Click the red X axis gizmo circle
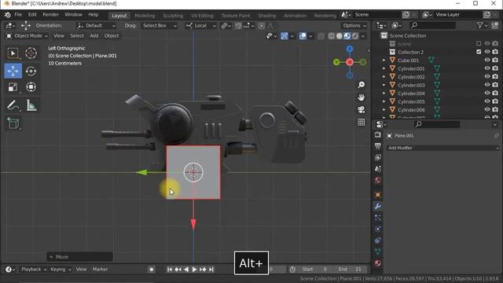Image resolution: width=503 pixels, height=283 pixels. click(350, 62)
